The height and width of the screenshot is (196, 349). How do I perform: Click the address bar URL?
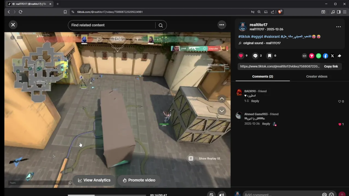pyautogui.click(x=110, y=12)
